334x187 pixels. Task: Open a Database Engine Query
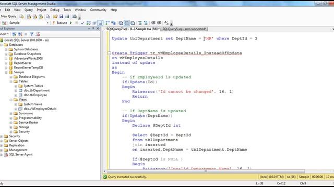pyautogui.click(x=21, y=17)
